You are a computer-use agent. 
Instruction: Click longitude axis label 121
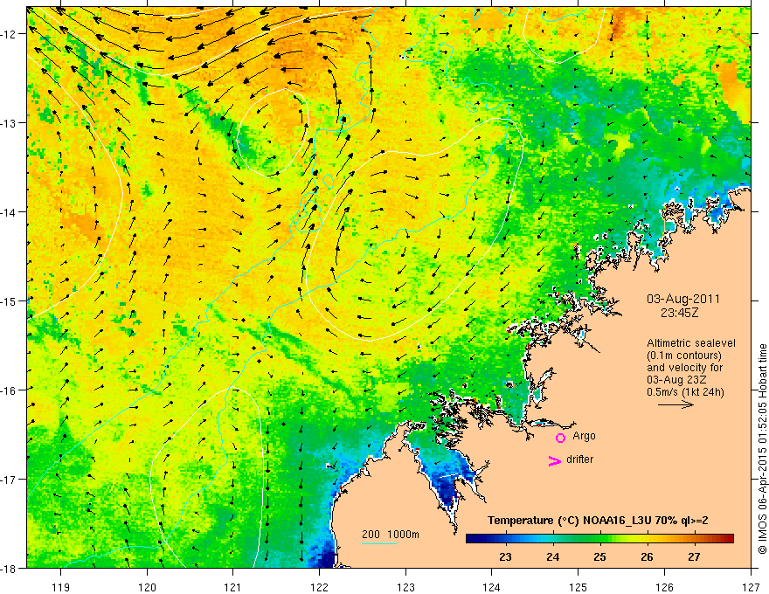(233, 587)
